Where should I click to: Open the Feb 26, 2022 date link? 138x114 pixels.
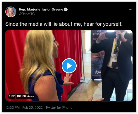tap(33, 107)
